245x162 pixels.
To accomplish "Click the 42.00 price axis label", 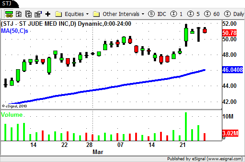I will 229,102.
